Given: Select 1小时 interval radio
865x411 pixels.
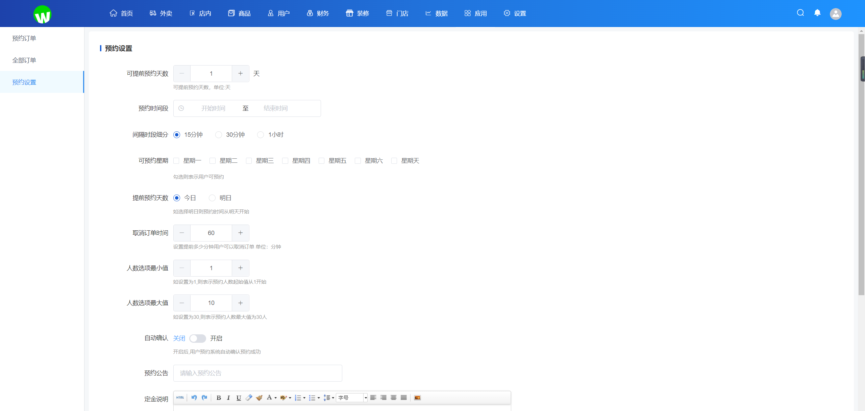Looking at the screenshot, I should click(x=261, y=135).
